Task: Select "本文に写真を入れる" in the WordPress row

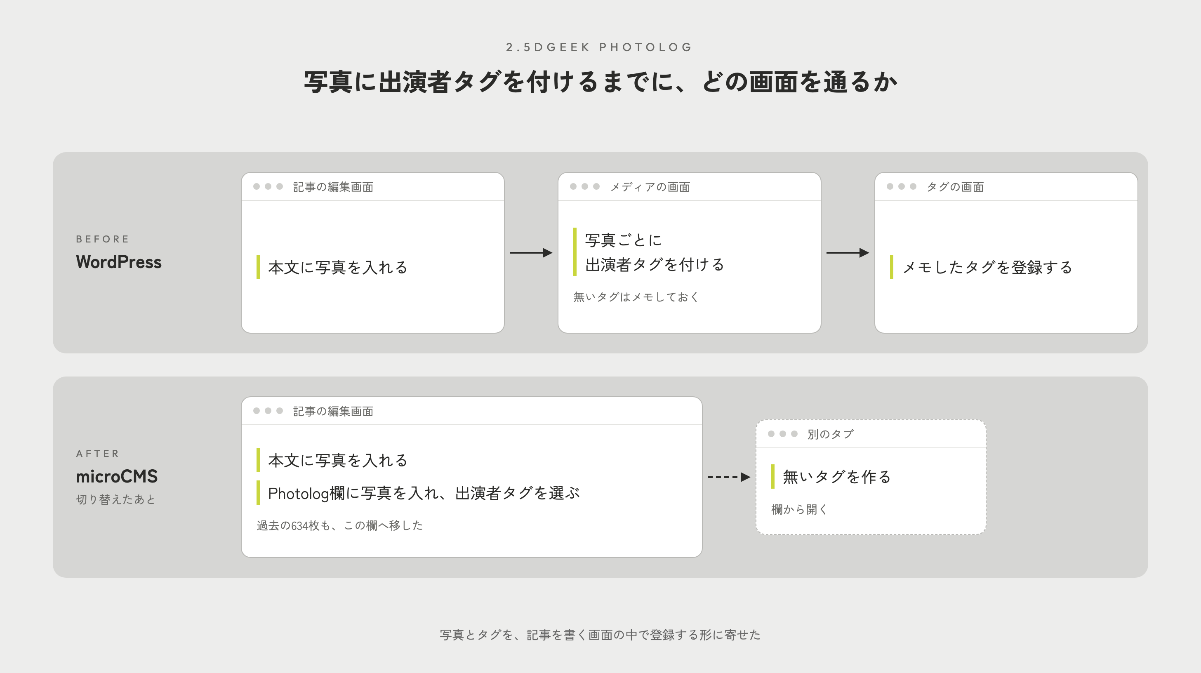Action: click(338, 267)
